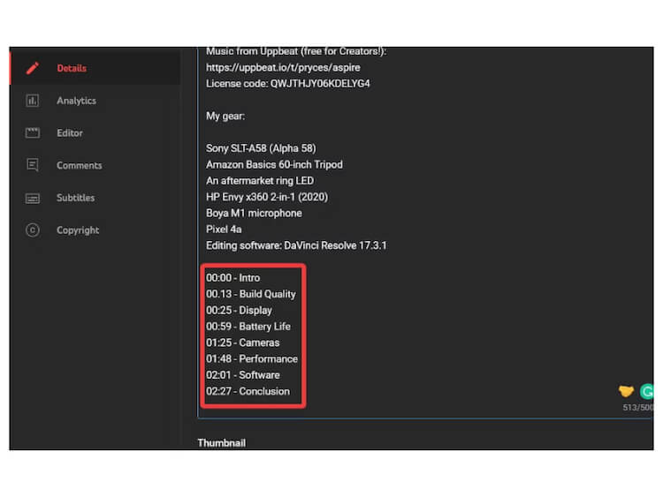Click the HP Envy x360 line
The image size is (663, 497).
[x=267, y=197]
